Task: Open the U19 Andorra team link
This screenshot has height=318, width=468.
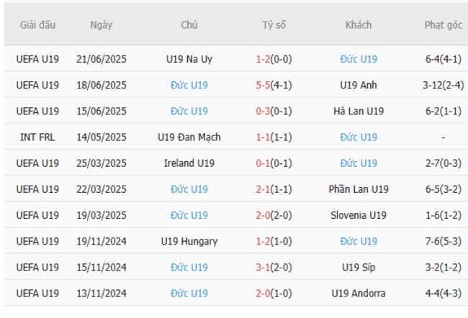Action: pos(359,293)
